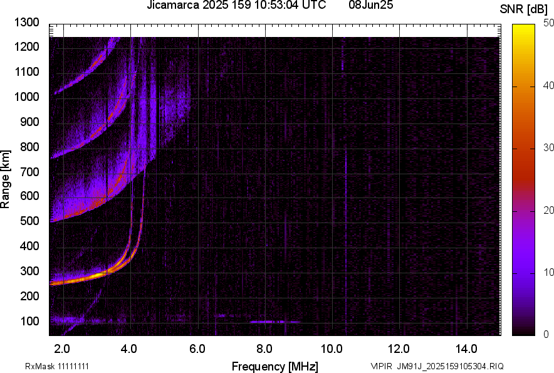The image size is (554, 373).
Task: Click the 40 value on SNR scale
Action: (549, 85)
